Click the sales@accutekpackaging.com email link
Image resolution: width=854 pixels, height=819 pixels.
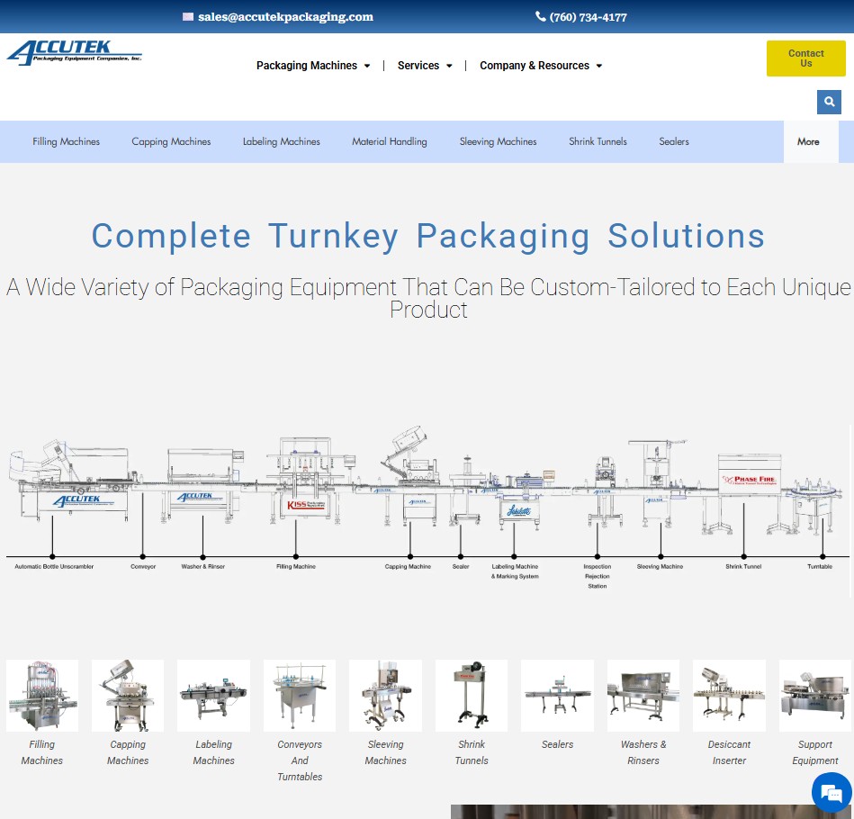point(285,17)
